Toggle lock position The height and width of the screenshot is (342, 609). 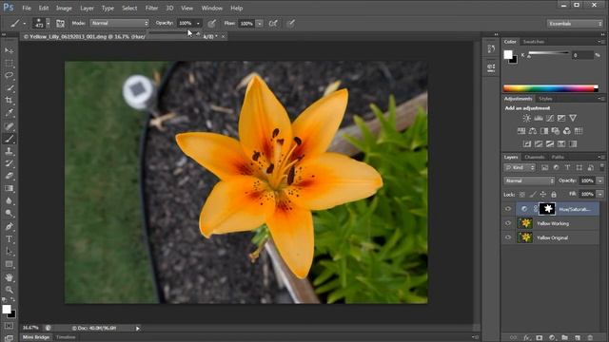pos(543,194)
